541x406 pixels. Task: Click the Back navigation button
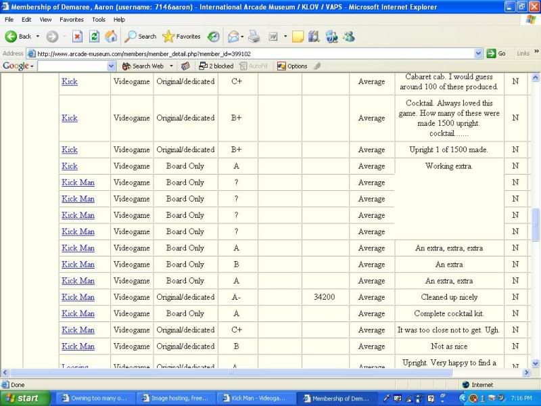tap(18, 37)
